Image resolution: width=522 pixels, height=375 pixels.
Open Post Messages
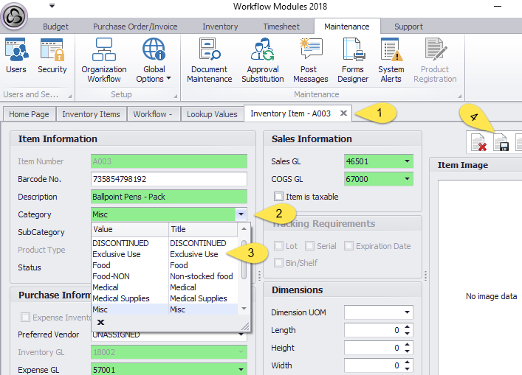tap(310, 61)
